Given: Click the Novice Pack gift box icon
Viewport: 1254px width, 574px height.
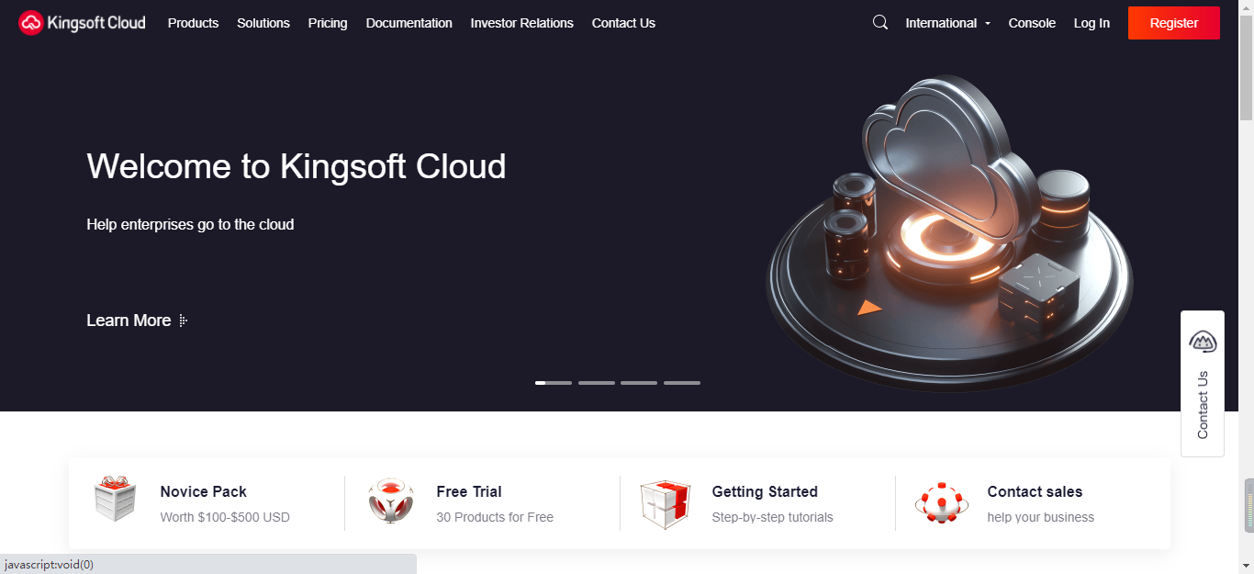Looking at the screenshot, I should click(x=116, y=499).
